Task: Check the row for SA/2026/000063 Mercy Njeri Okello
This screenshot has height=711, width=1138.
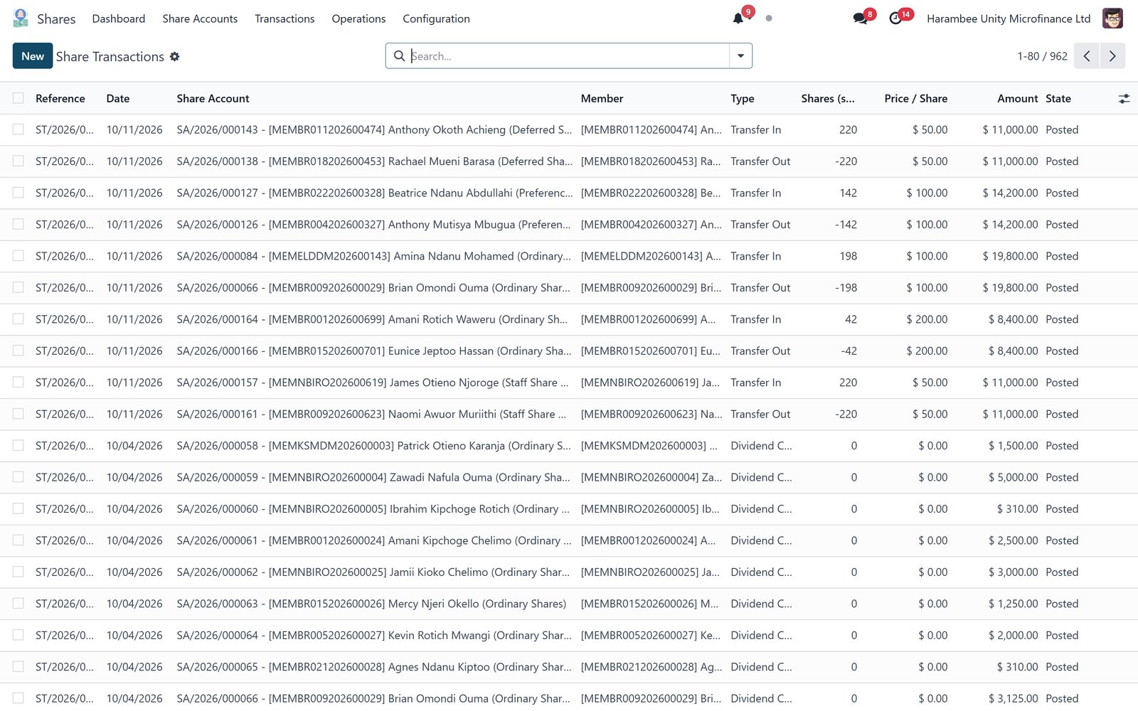Action: [x=18, y=604]
